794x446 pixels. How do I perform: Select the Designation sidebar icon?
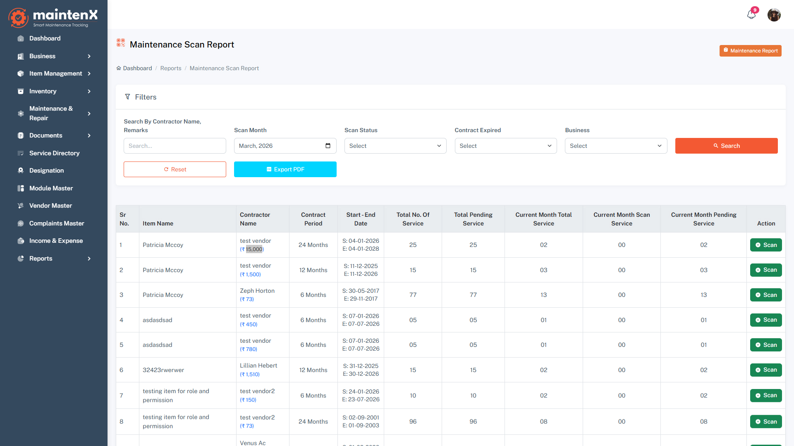pyautogui.click(x=21, y=170)
